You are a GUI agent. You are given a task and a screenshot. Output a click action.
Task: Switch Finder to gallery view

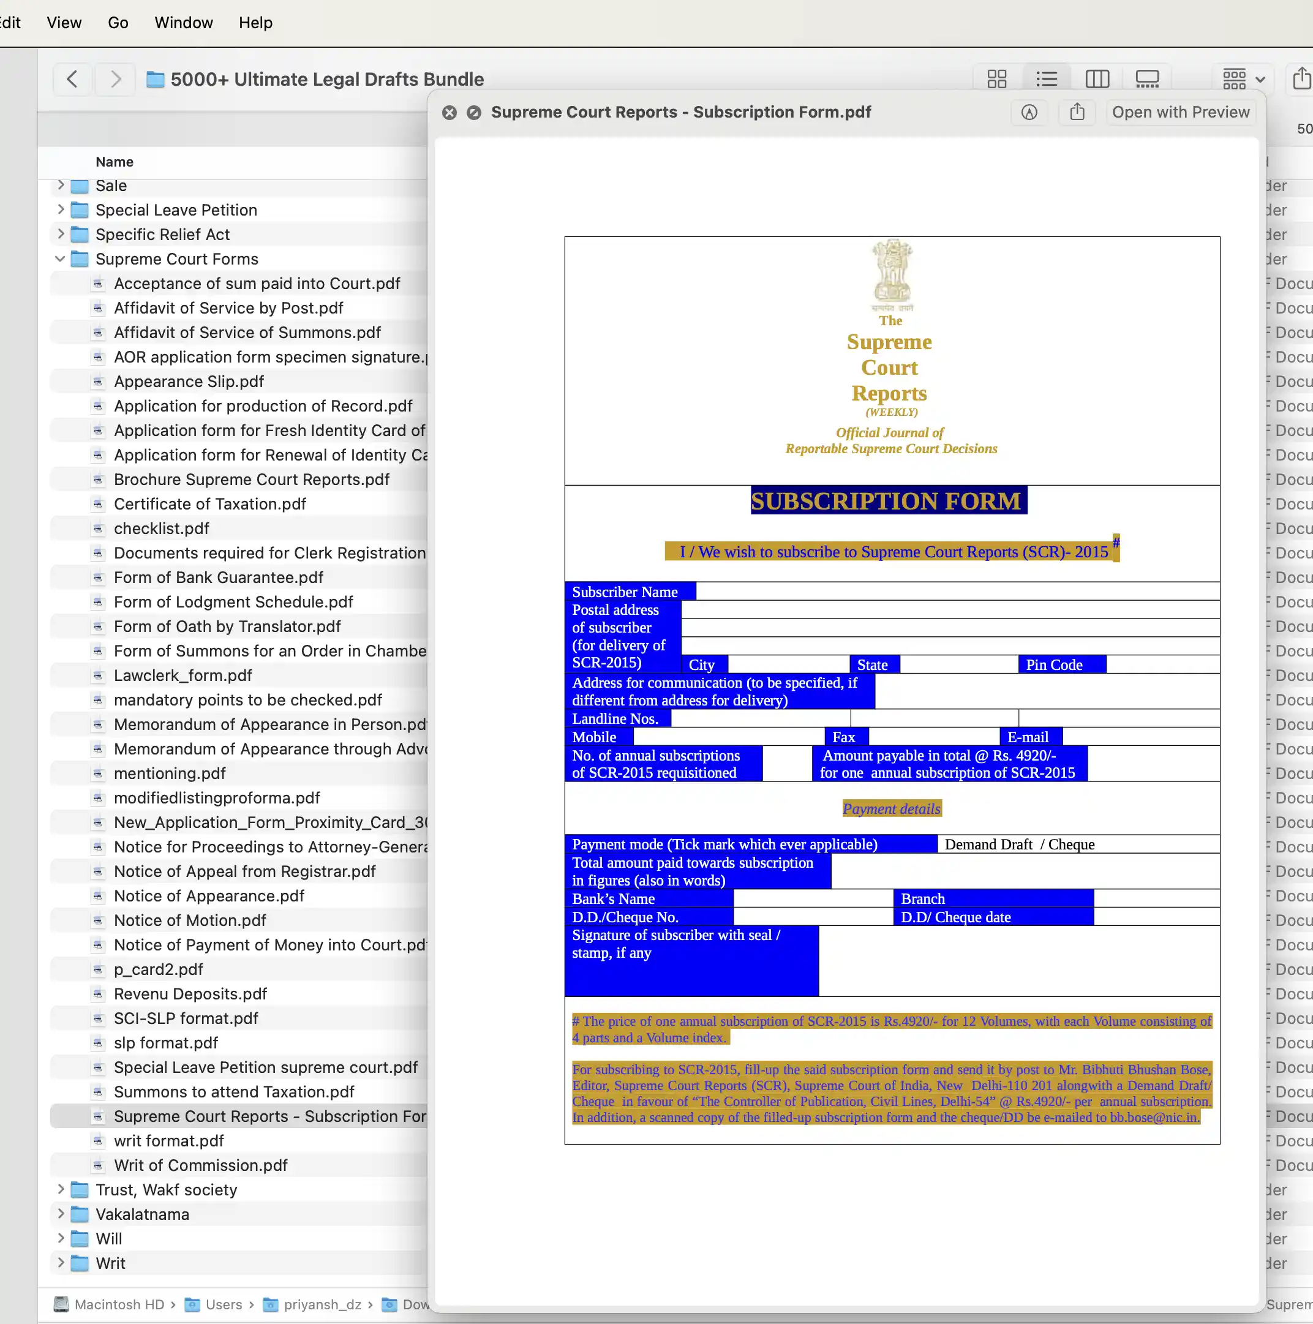(1147, 80)
